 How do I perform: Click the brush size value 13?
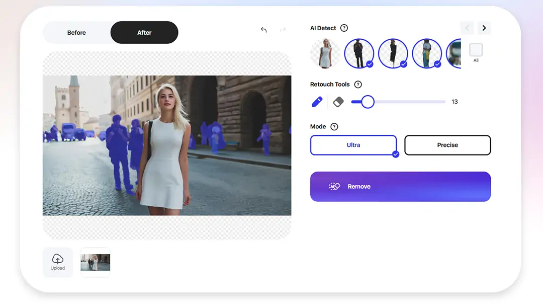[455, 102]
